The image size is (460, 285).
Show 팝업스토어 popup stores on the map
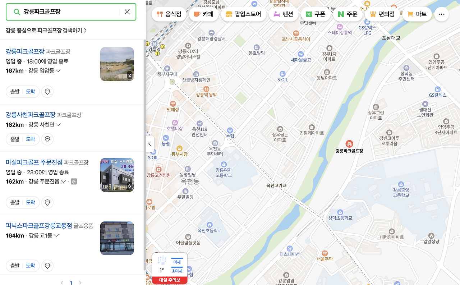coord(244,14)
